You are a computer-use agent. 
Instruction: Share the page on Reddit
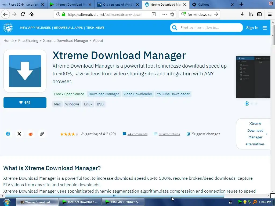click(x=31, y=134)
